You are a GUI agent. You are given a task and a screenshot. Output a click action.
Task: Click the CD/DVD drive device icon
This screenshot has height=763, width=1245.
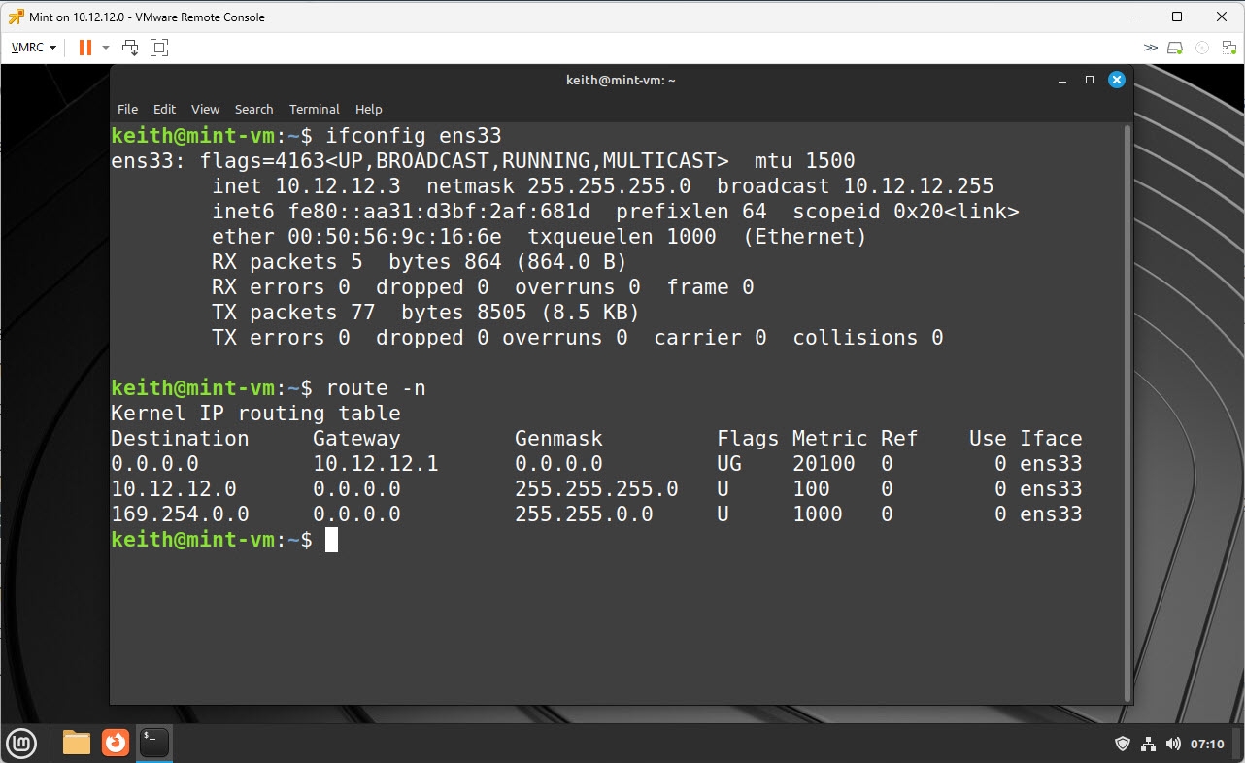click(x=1202, y=47)
